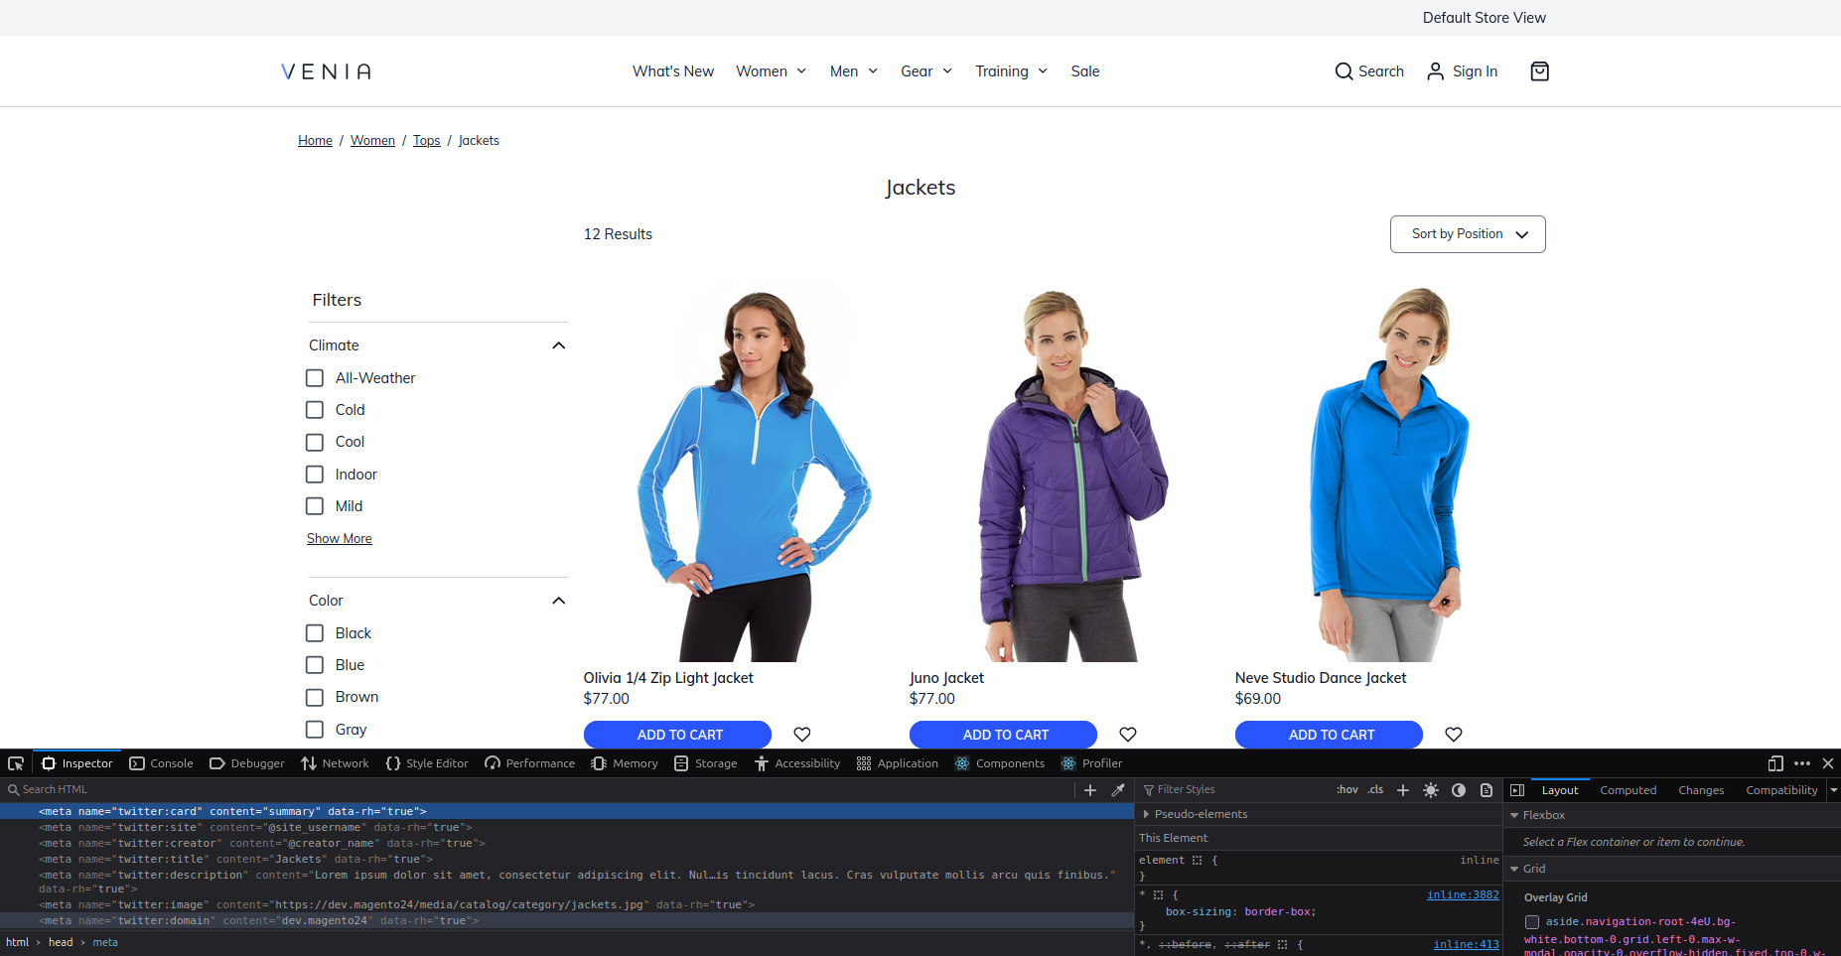
Task: Click heart icon for Neve Studio Dance Jacket
Action: (1454, 735)
